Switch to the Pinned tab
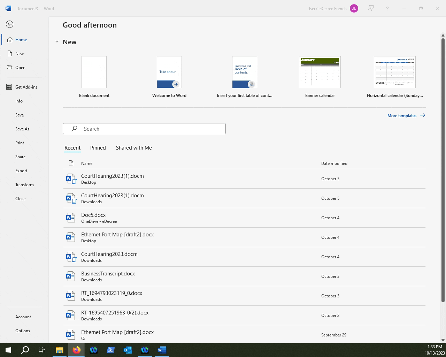 tap(98, 148)
